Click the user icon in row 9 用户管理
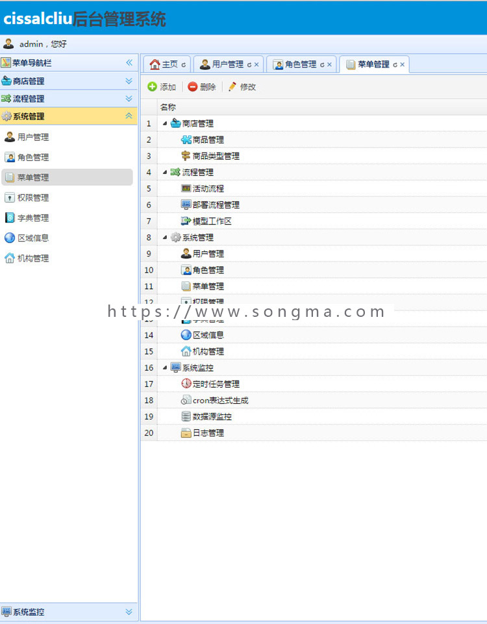 [x=186, y=253]
